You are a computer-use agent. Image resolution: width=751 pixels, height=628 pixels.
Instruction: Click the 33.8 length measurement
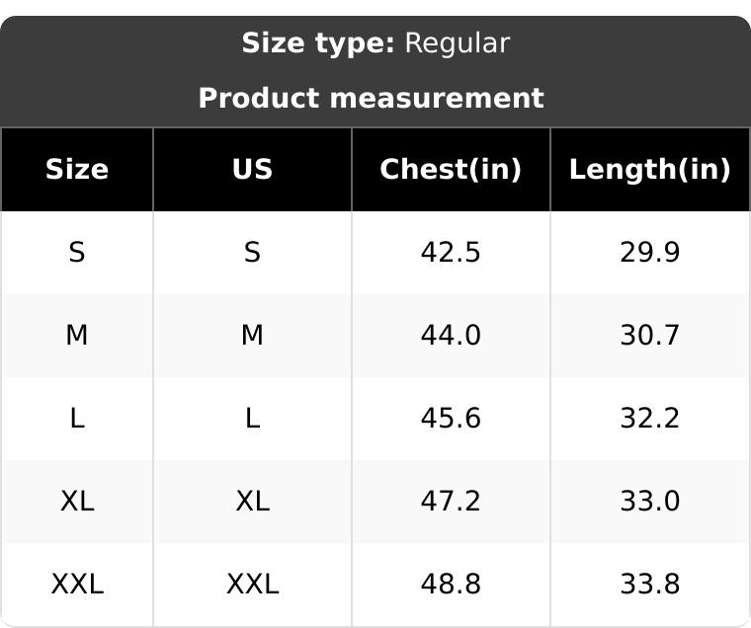pos(649,585)
